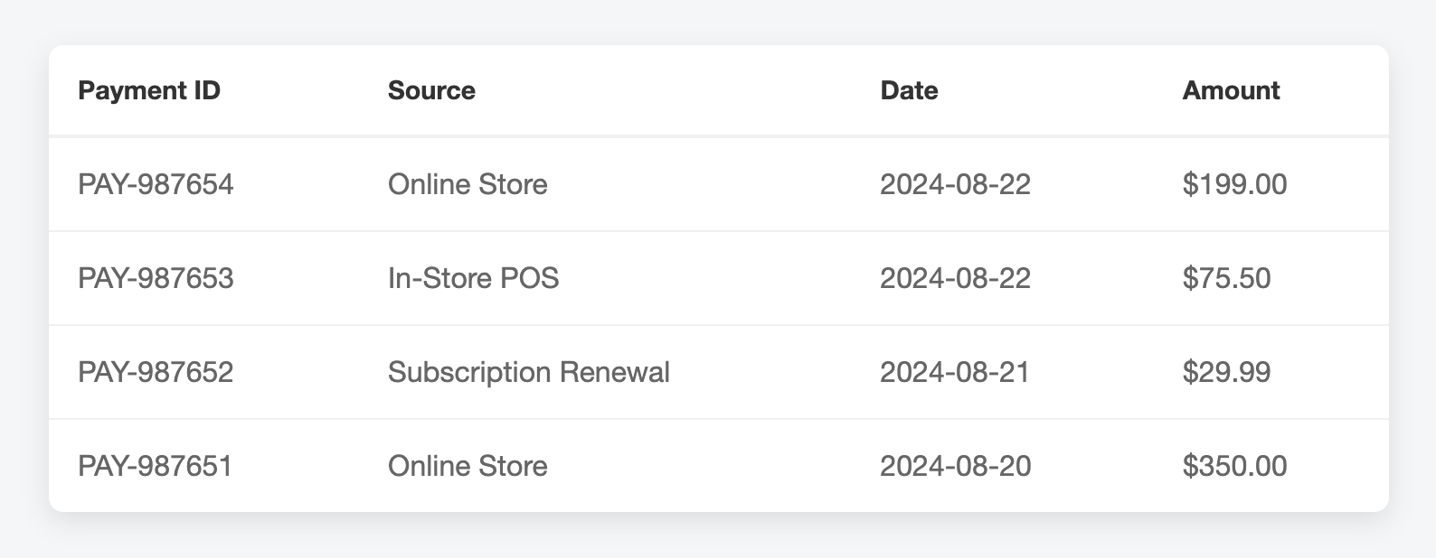Click the $75.50 amount cell

1226,278
